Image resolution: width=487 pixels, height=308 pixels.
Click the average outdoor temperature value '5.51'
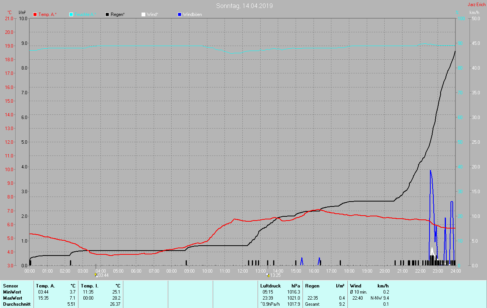[71, 304]
